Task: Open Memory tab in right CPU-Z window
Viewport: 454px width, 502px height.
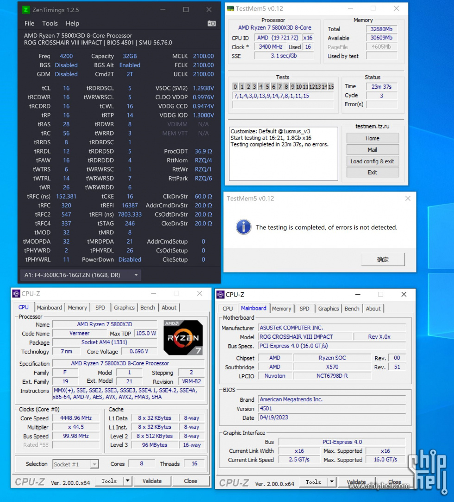Action: 282,309
